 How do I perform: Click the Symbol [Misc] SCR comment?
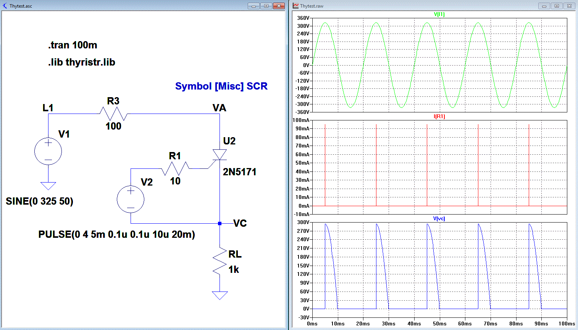point(221,86)
